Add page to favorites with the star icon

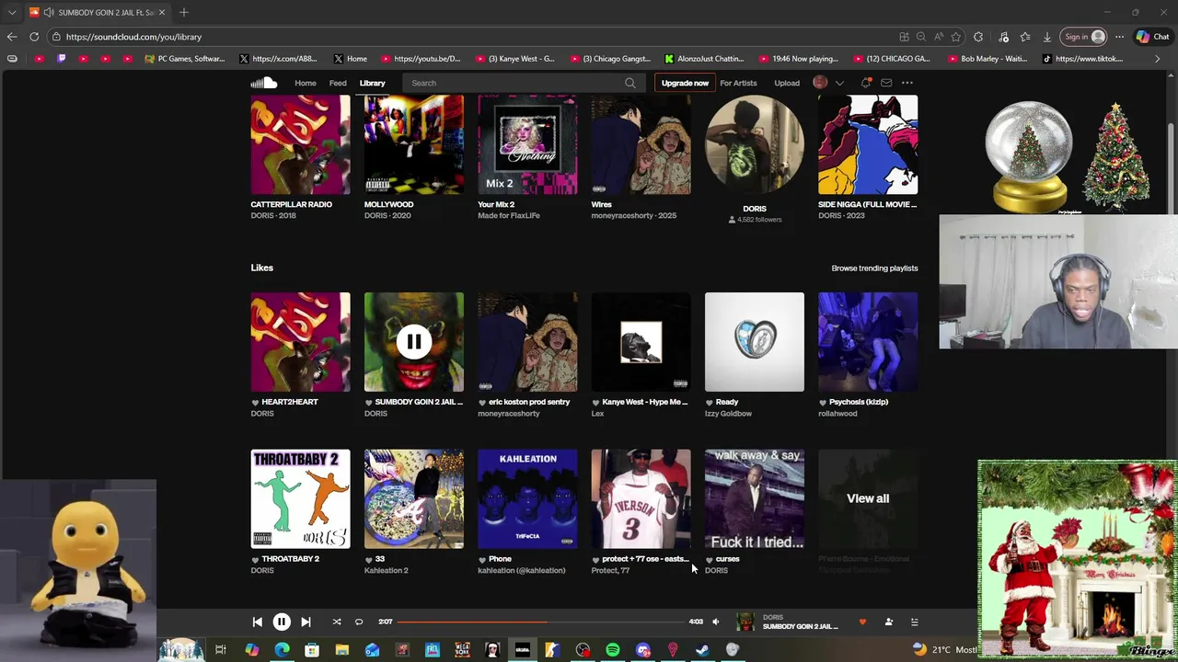956,37
